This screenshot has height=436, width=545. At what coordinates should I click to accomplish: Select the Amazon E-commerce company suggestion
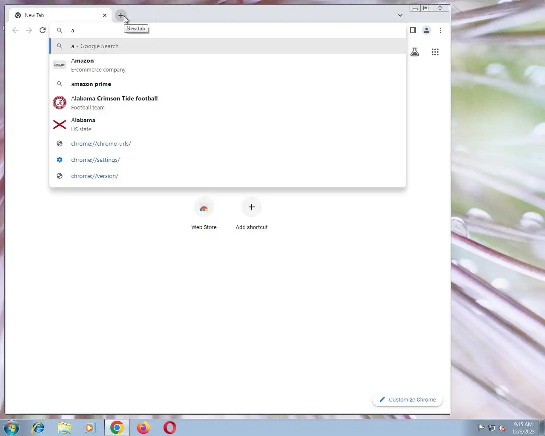(x=228, y=65)
